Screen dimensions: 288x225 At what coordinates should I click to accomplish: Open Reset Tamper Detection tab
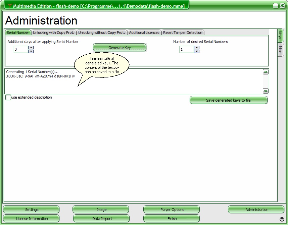pyautogui.click(x=183, y=33)
